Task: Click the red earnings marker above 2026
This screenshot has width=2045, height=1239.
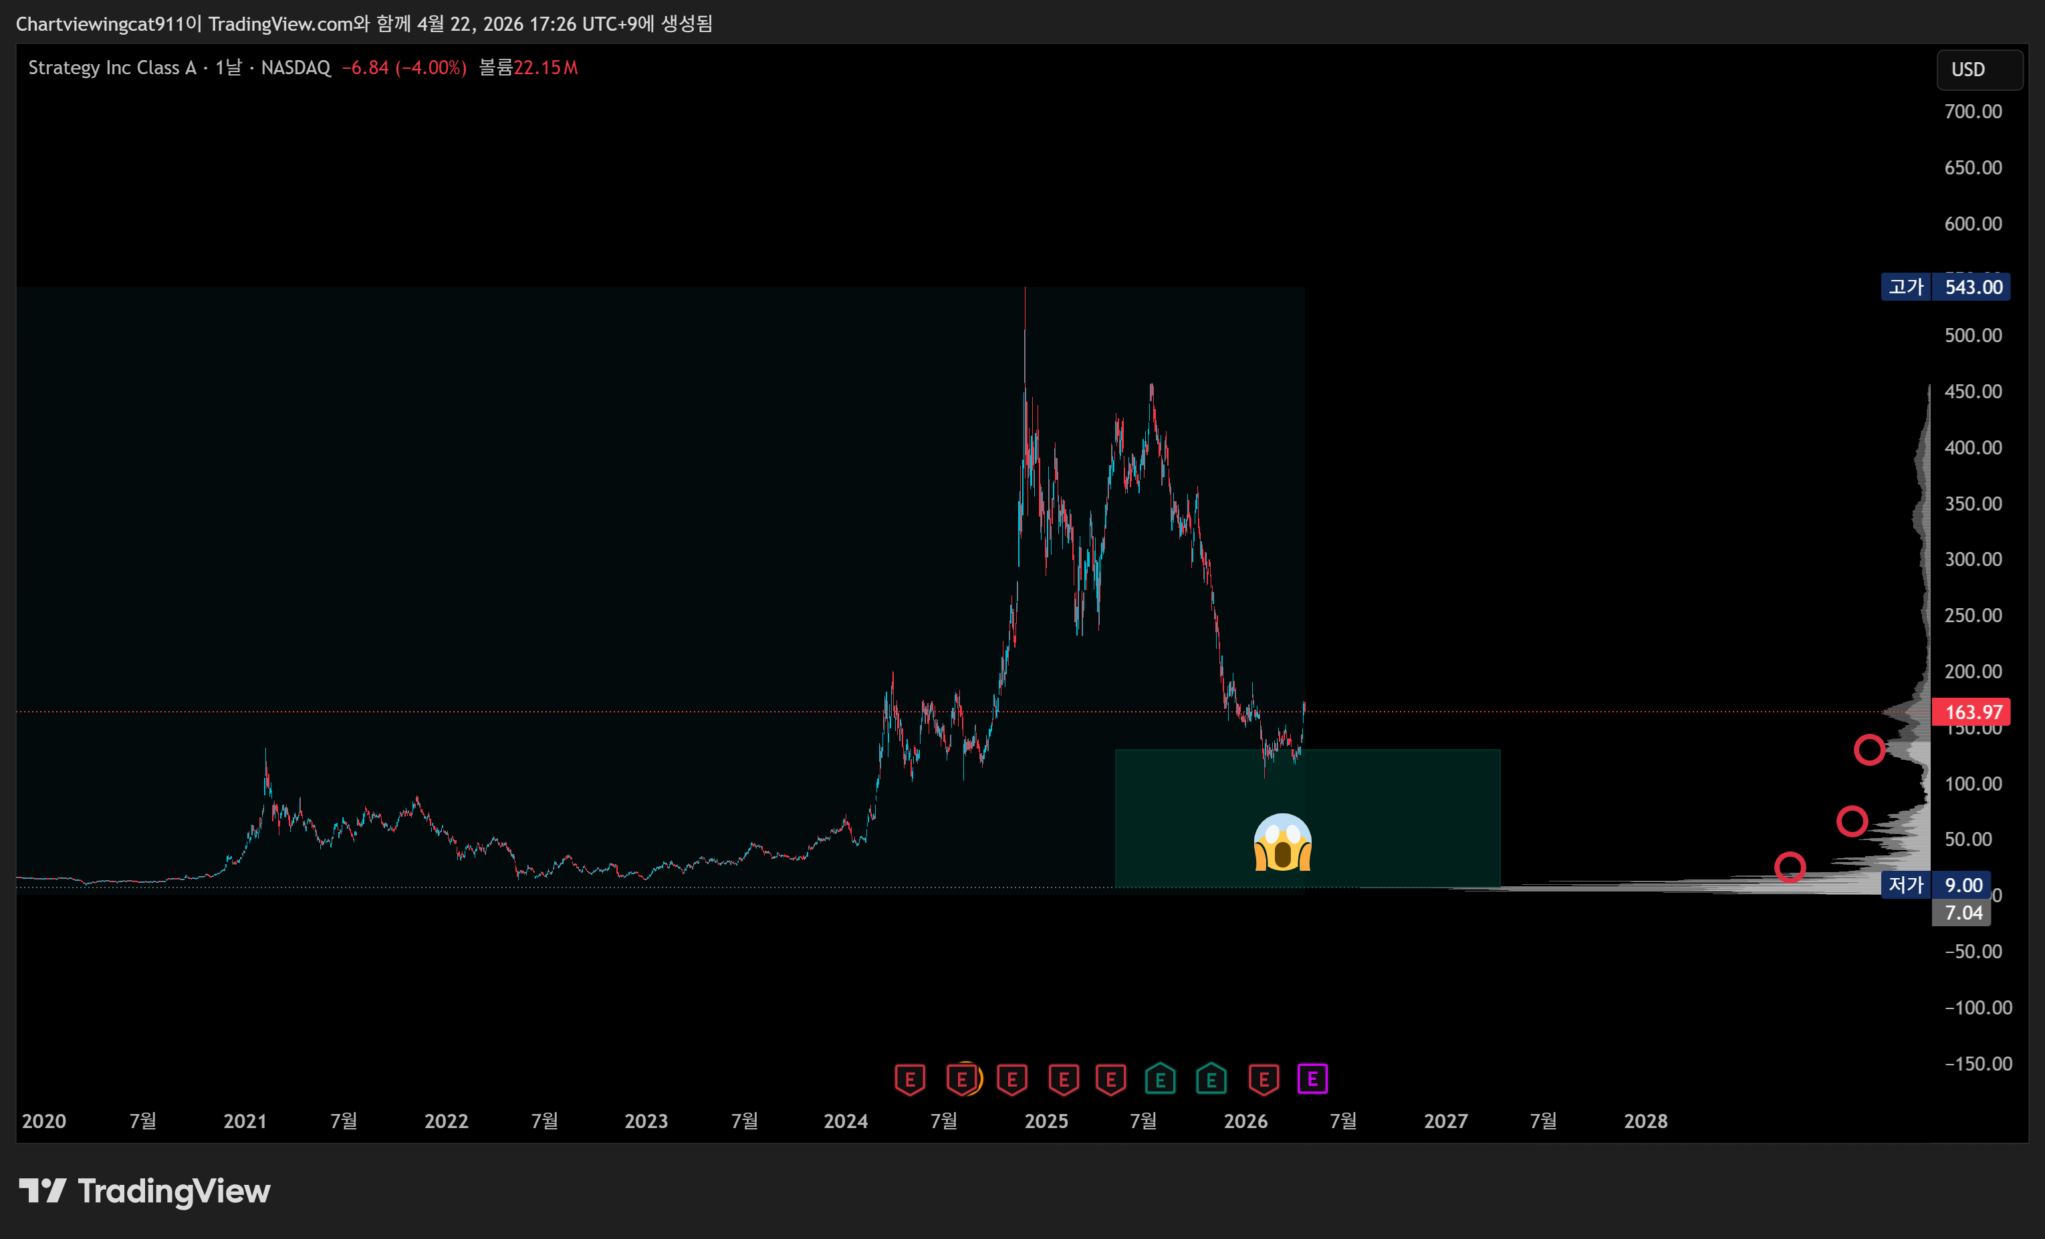Action: pyautogui.click(x=1264, y=1079)
